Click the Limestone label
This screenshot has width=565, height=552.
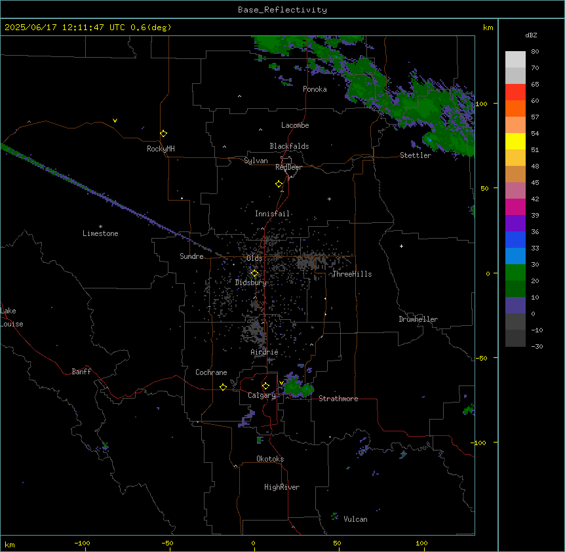(100, 233)
